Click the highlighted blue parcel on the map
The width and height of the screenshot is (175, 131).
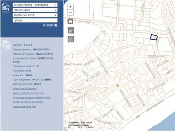154,37
